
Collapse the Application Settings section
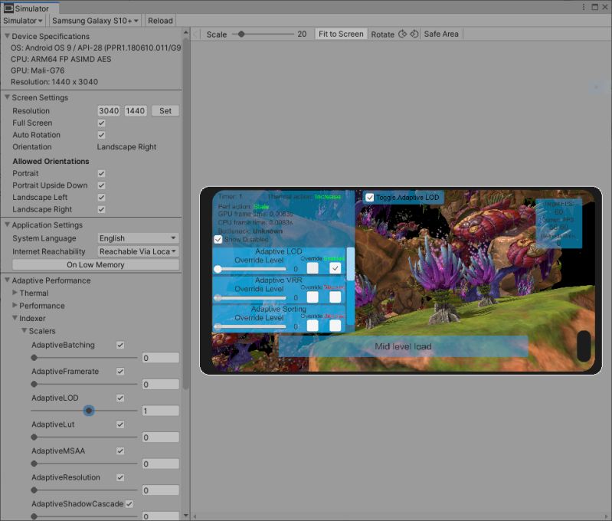7,224
